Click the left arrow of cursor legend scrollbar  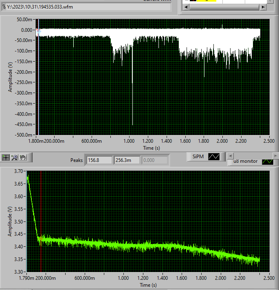[186, 7]
